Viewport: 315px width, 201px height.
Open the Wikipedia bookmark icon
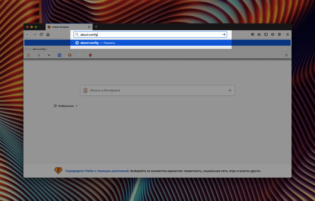click(49, 55)
